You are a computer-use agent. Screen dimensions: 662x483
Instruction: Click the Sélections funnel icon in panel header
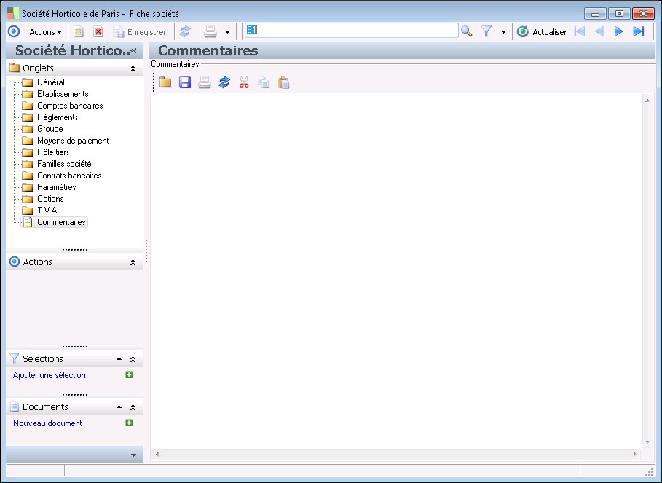(x=15, y=358)
